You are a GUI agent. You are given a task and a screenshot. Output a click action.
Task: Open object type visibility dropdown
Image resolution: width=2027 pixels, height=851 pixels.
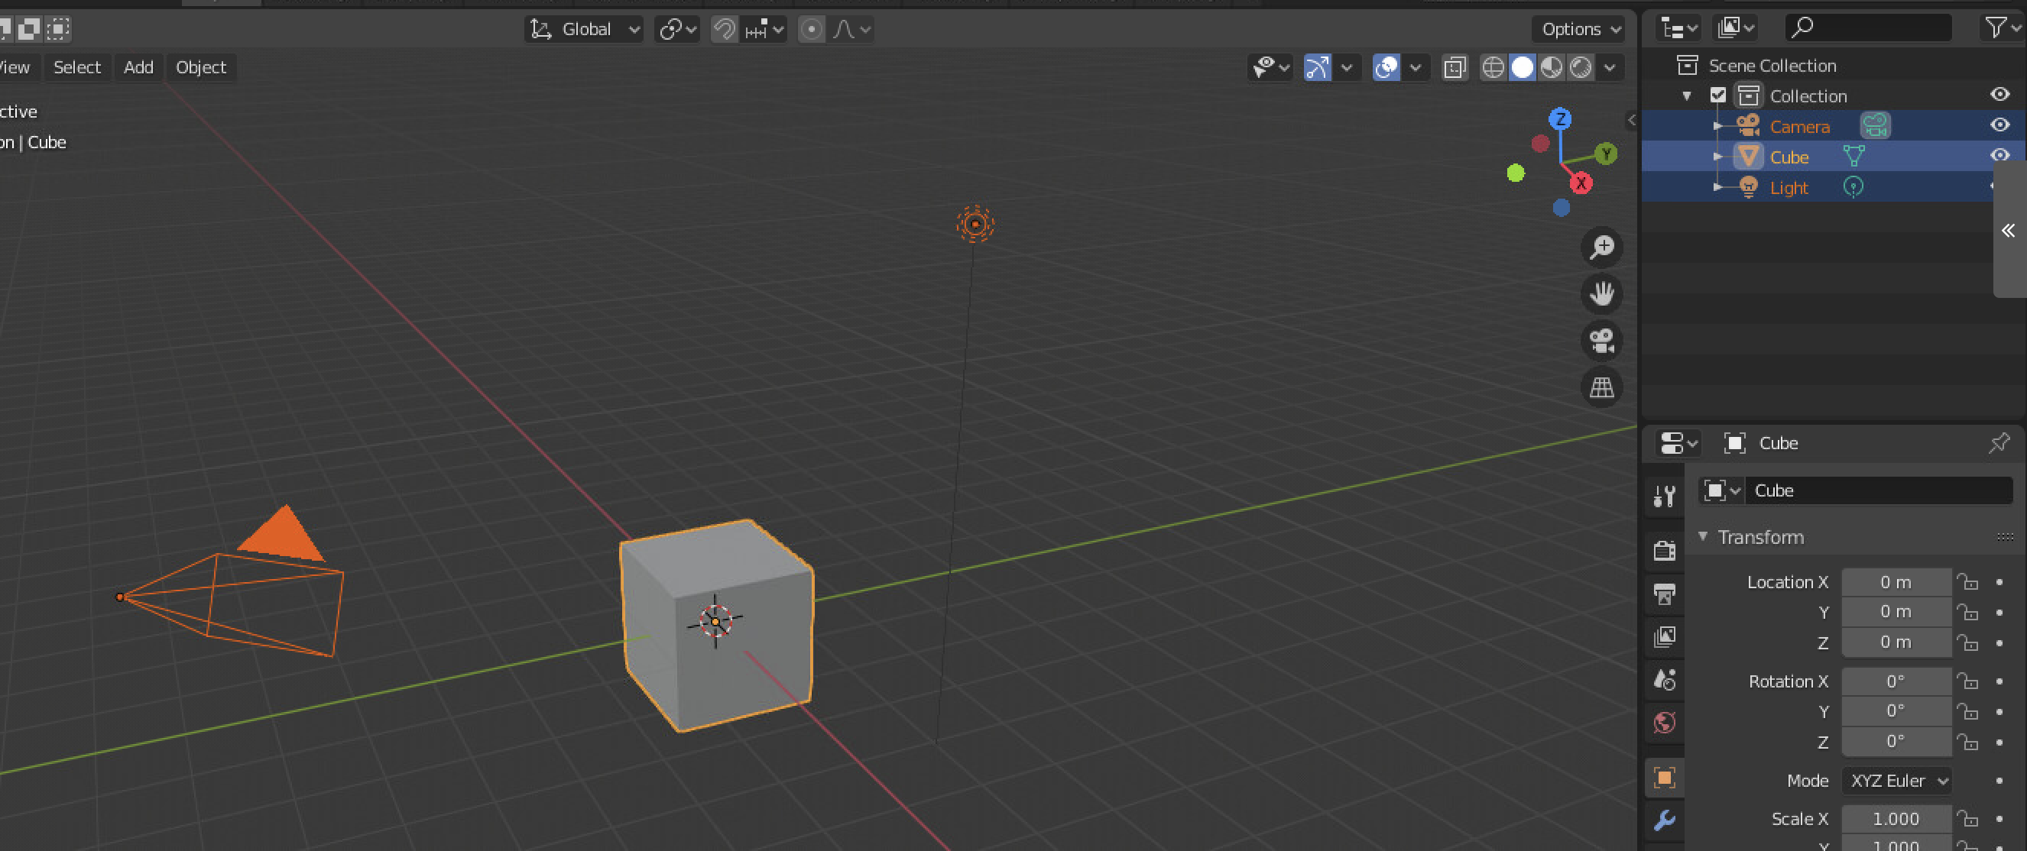(1270, 68)
